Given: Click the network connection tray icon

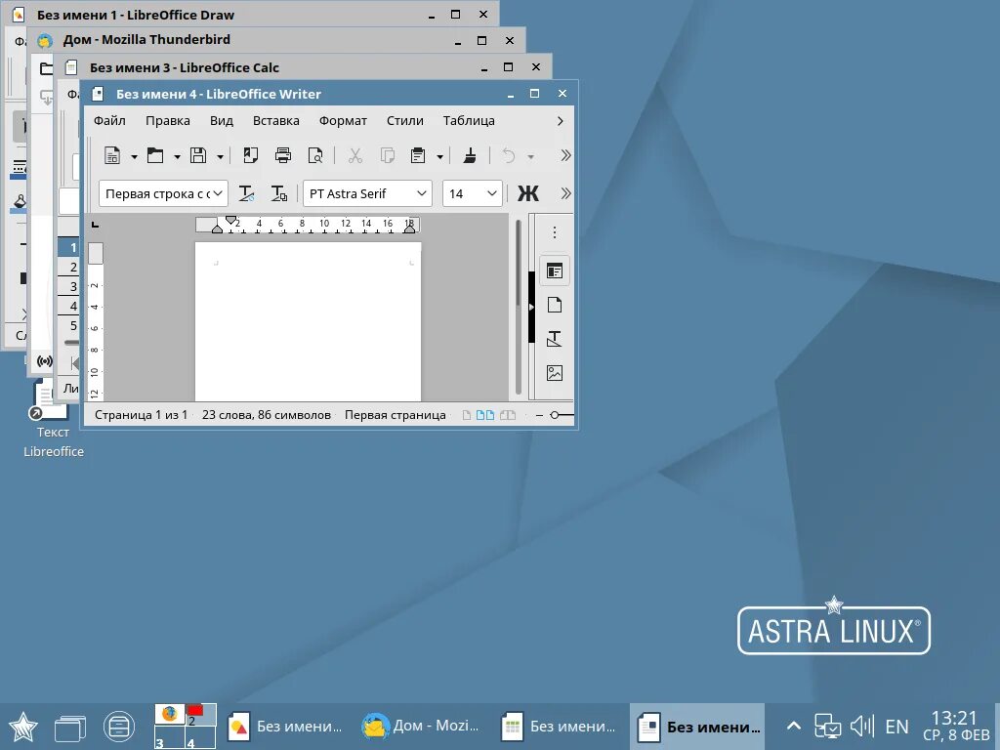Looking at the screenshot, I should pos(827,727).
